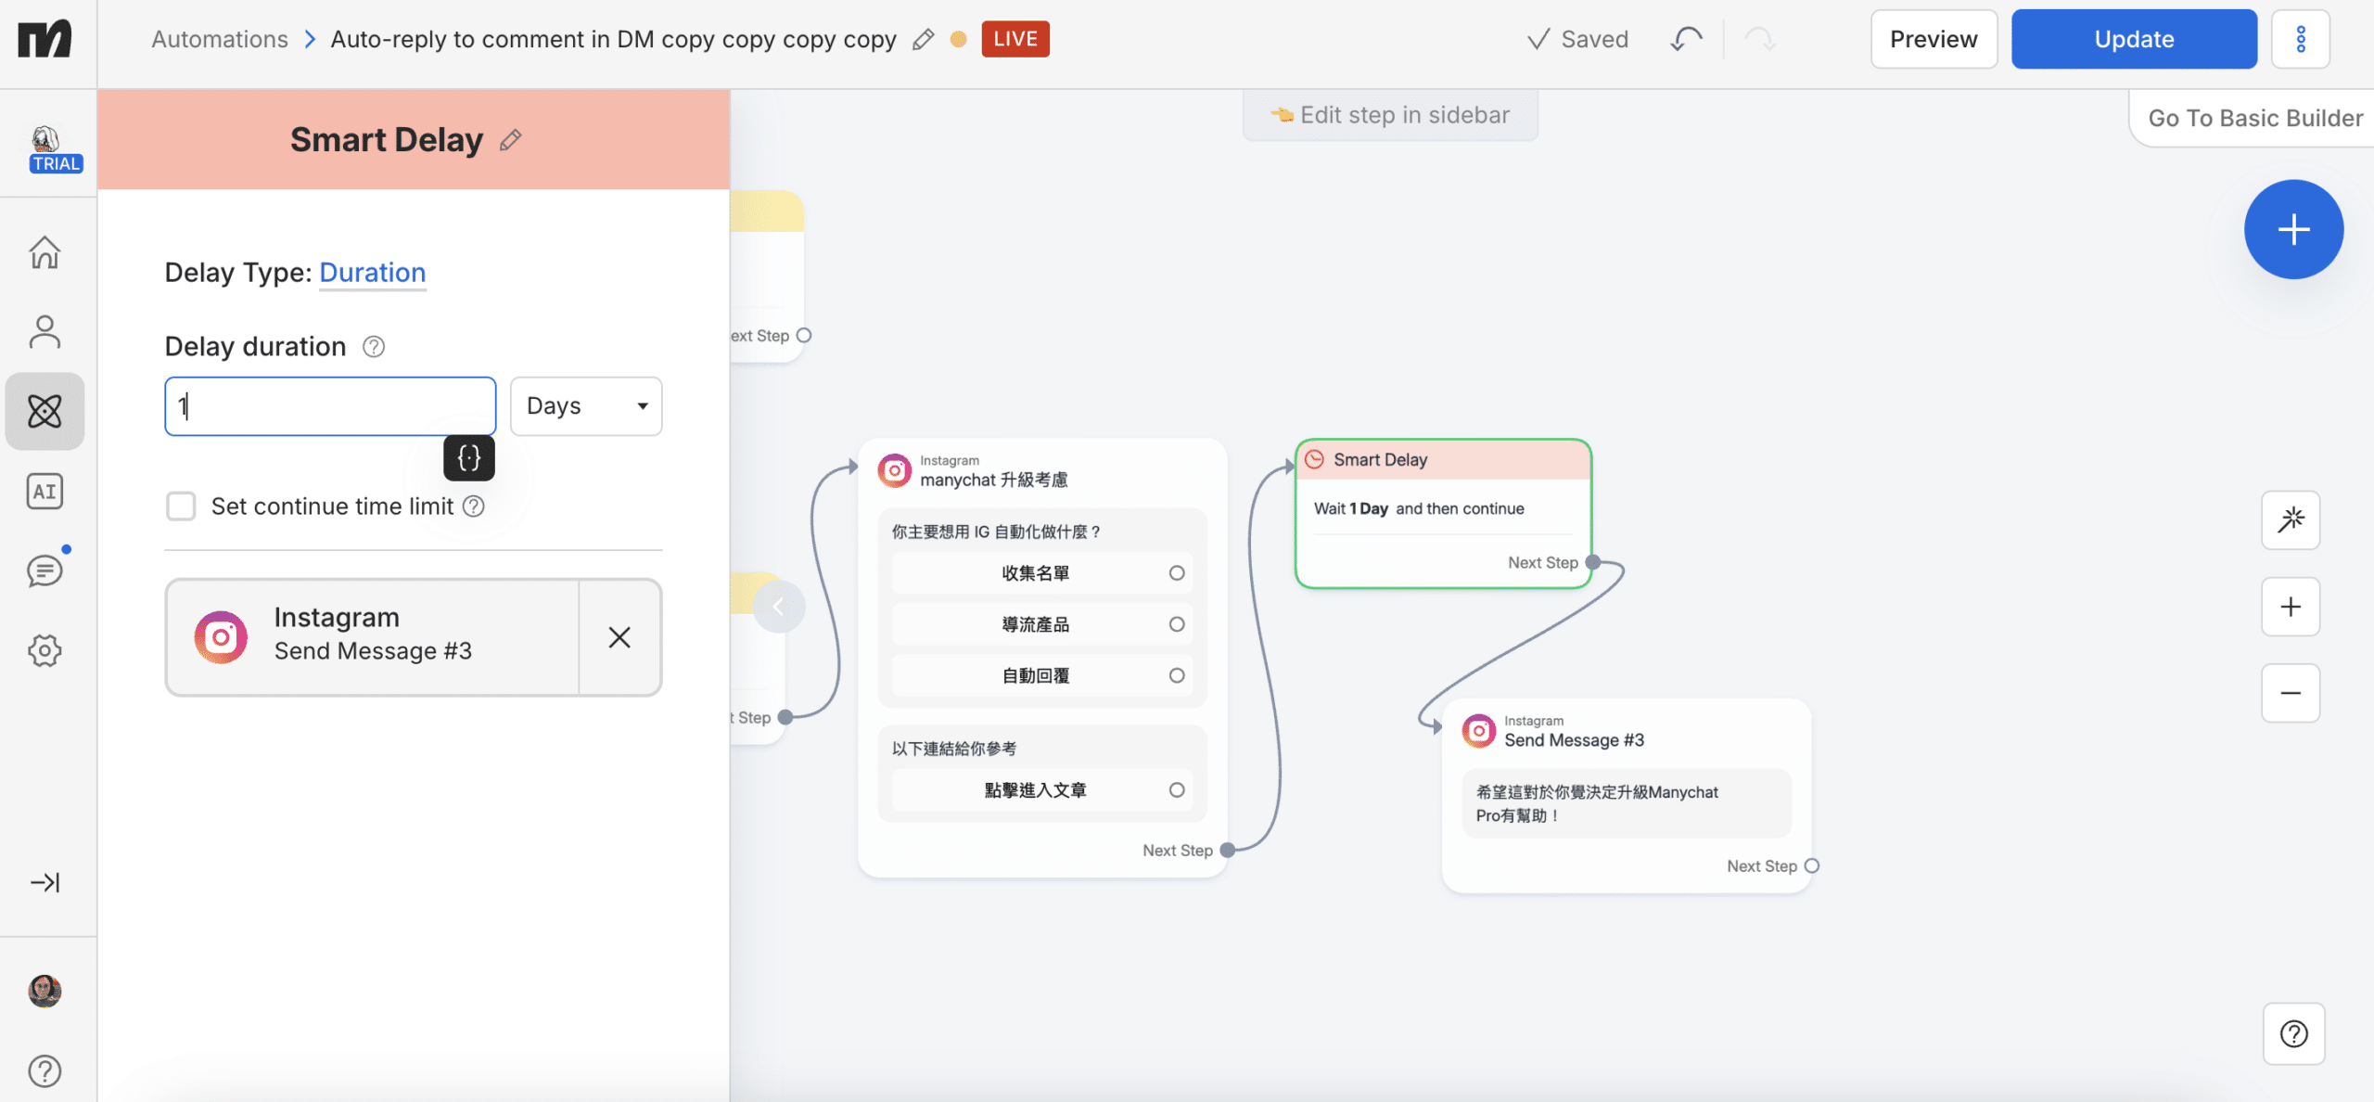Zoom out of the canvas
2374x1102 pixels.
click(x=2291, y=693)
